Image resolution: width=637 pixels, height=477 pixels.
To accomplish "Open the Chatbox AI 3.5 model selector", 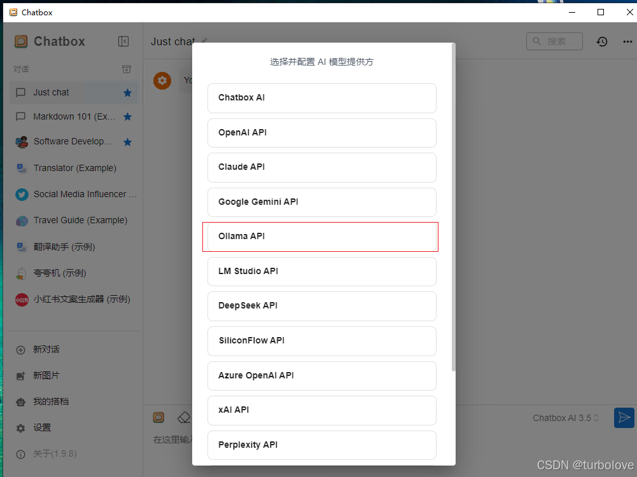I will (x=566, y=418).
